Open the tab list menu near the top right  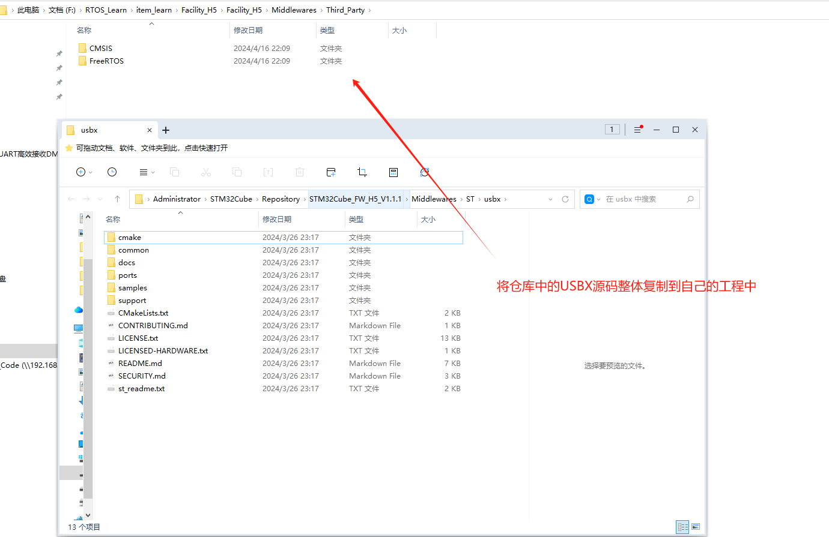pos(637,129)
